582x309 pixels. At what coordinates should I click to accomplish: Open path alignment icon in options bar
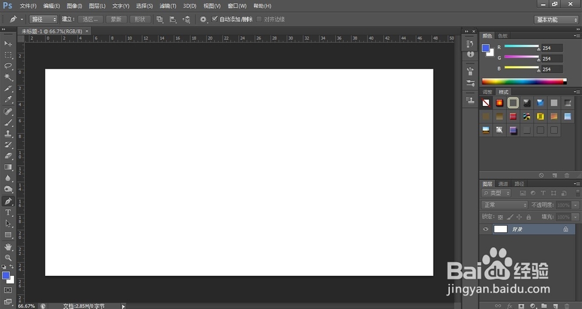tap(173, 19)
